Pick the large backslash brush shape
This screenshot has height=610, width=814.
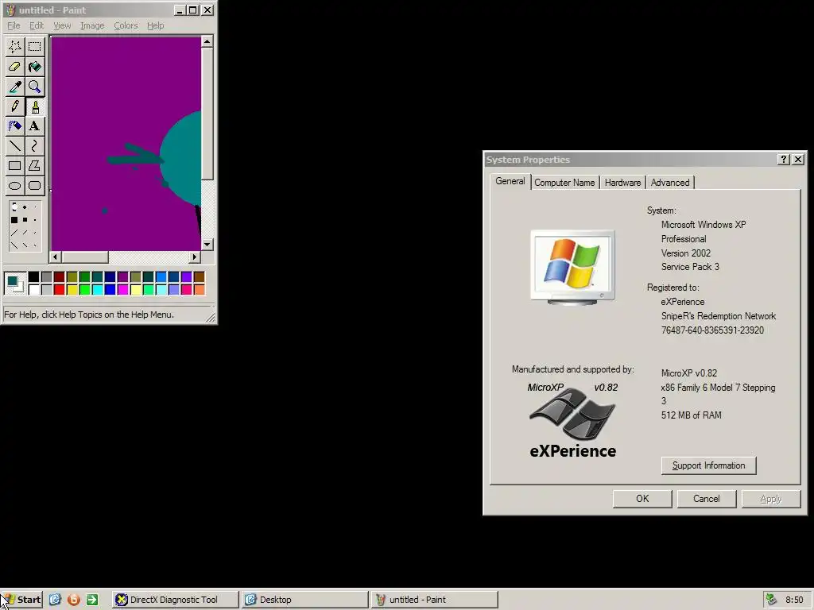coord(14,245)
